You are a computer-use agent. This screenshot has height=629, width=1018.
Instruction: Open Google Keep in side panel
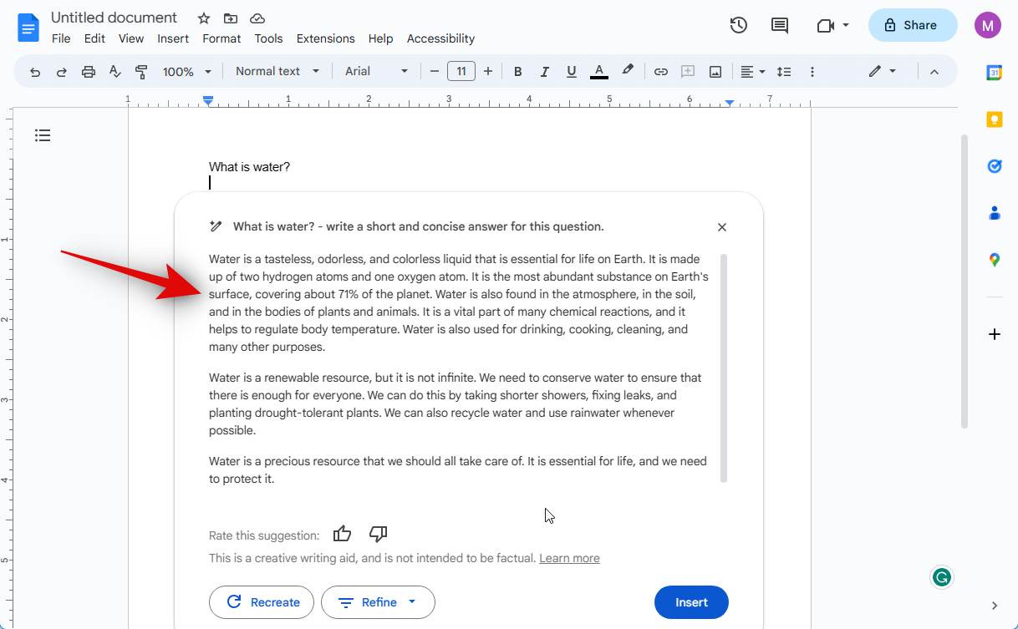point(994,119)
